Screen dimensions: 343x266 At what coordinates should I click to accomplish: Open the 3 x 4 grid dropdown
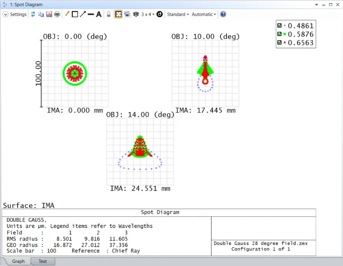pos(148,14)
